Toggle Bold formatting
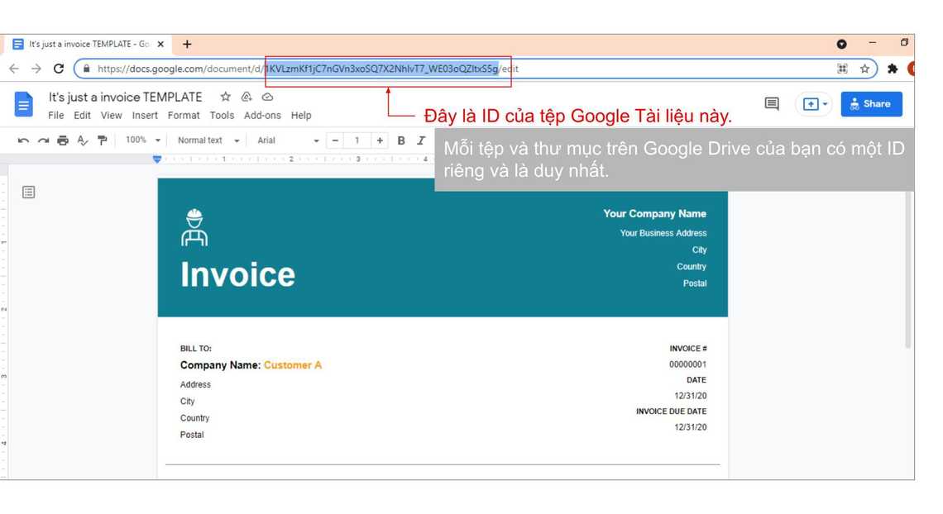The height and width of the screenshot is (514, 943). (401, 140)
